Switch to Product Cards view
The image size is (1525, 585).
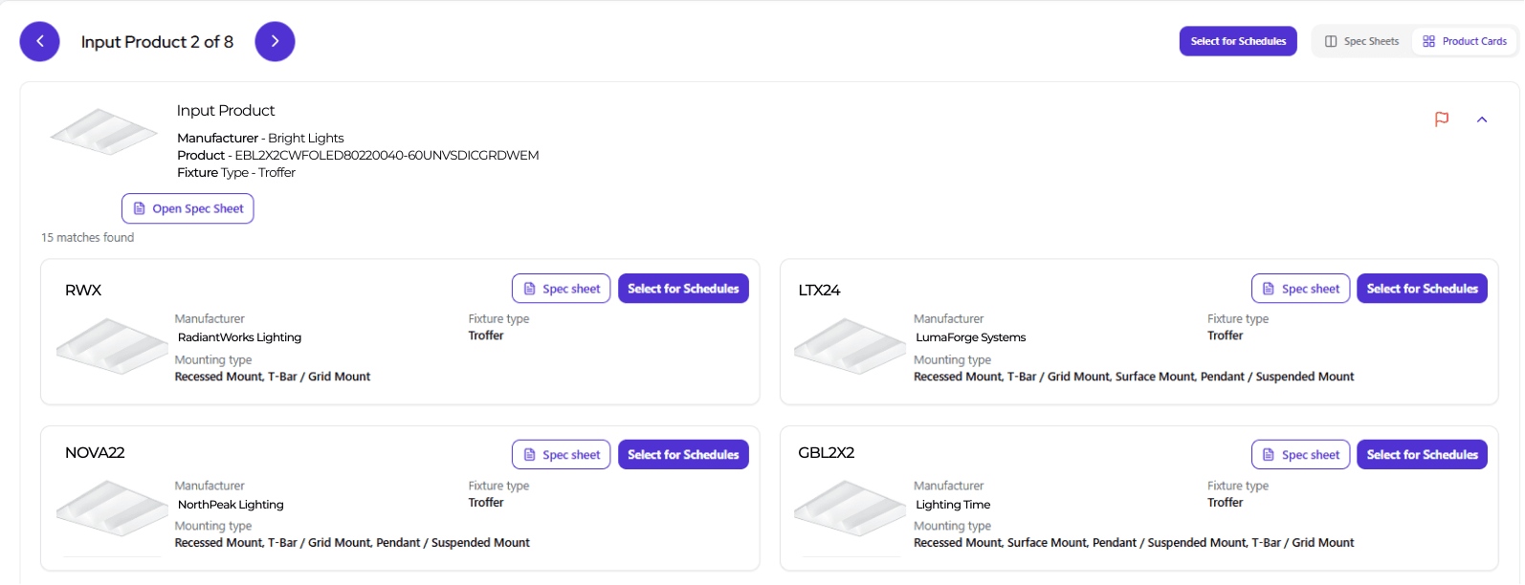tap(1464, 41)
